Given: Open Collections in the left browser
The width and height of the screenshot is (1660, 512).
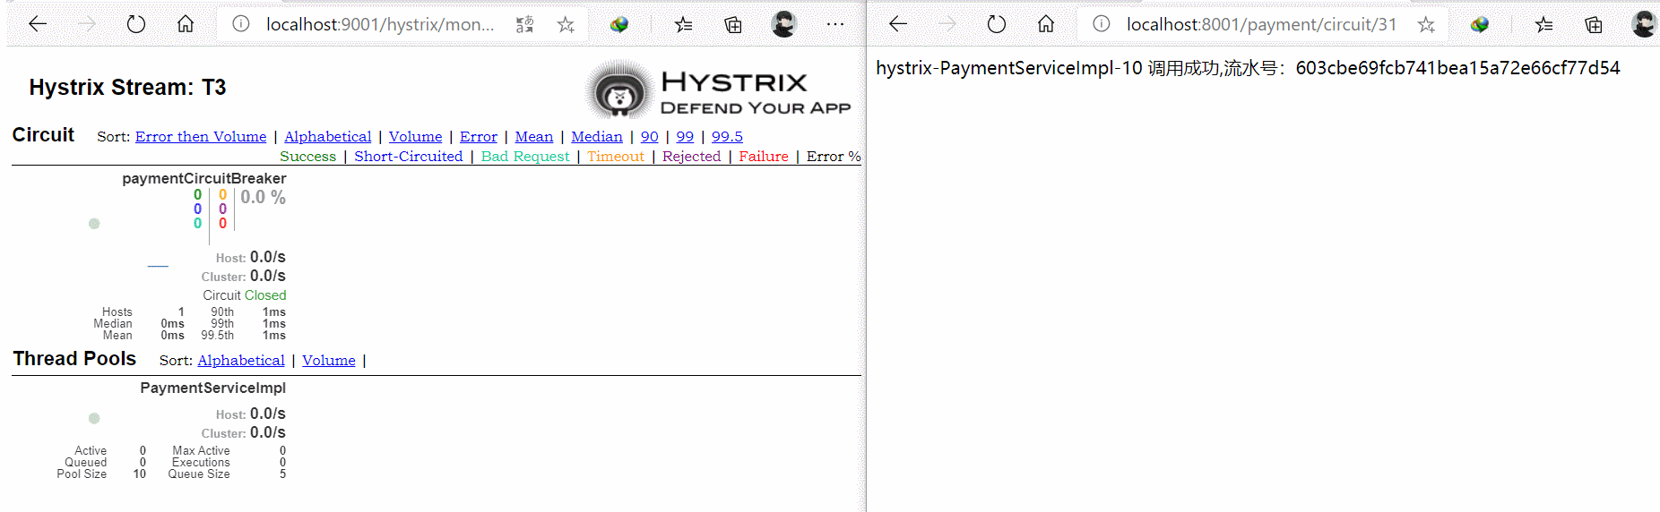Looking at the screenshot, I should pyautogui.click(x=733, y=25).
